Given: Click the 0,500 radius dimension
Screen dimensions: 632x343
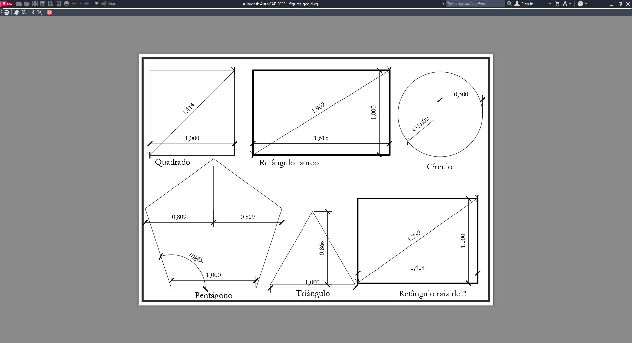Looking at the screenshot, I should point(461,94).
